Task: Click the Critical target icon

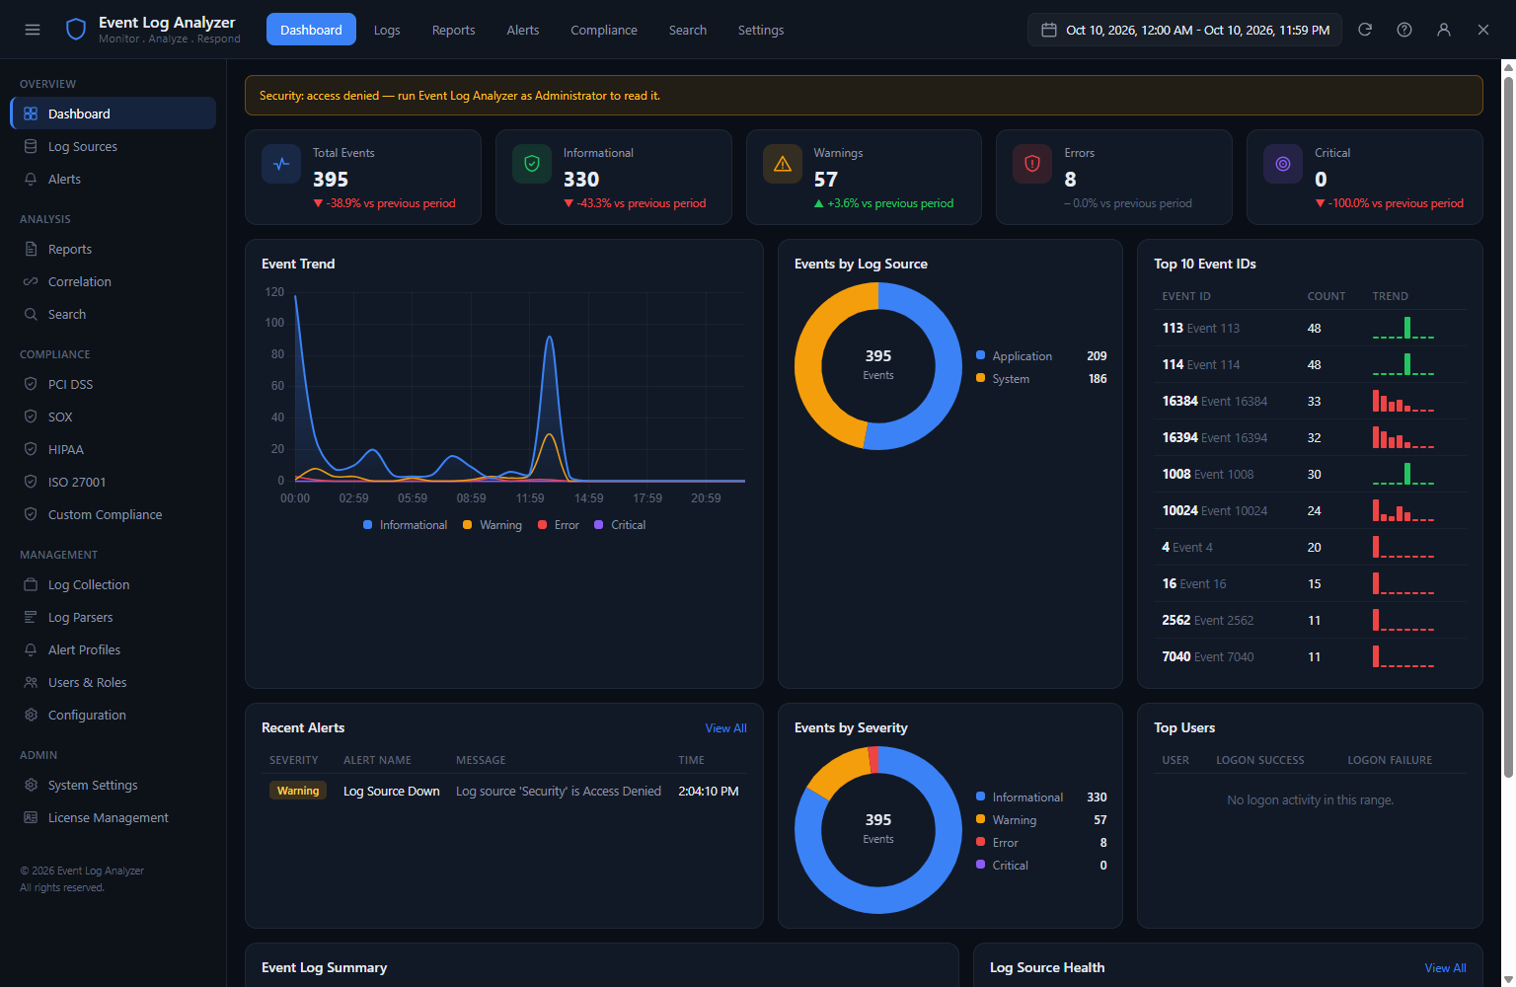Action: [1283, 164]
